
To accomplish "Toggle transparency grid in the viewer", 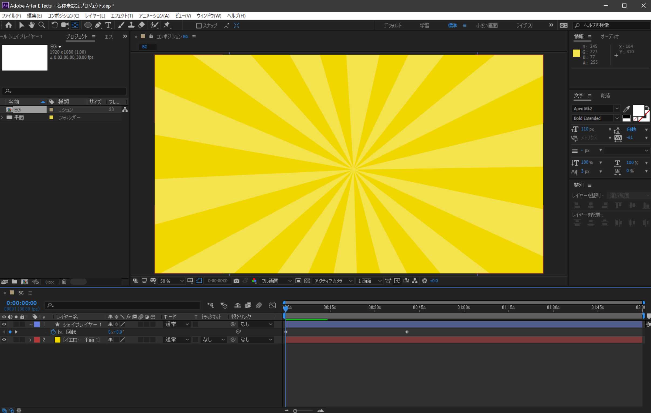I will [x=307, y=281].
